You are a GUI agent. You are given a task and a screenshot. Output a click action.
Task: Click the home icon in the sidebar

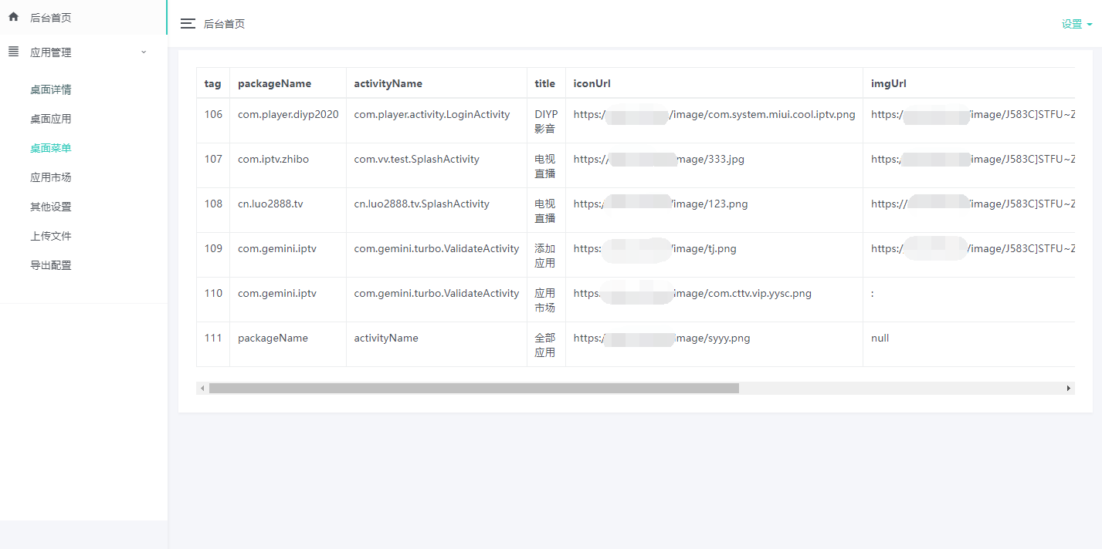(x=13, y=17)
